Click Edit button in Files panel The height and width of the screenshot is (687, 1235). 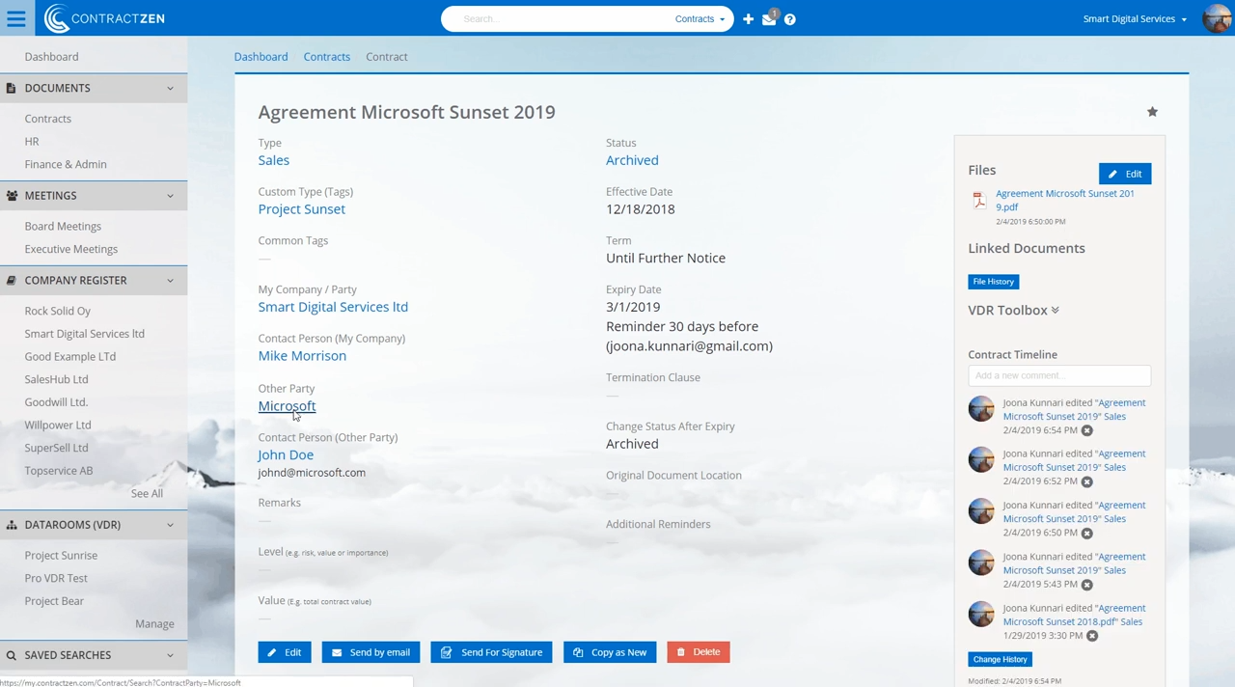[x=1125, y=174]
